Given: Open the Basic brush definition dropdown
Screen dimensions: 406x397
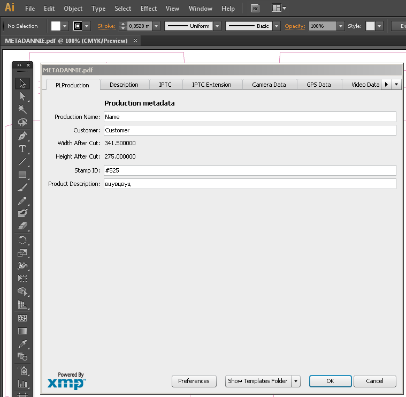Looking at the screenshot, I should pos(277,26).
